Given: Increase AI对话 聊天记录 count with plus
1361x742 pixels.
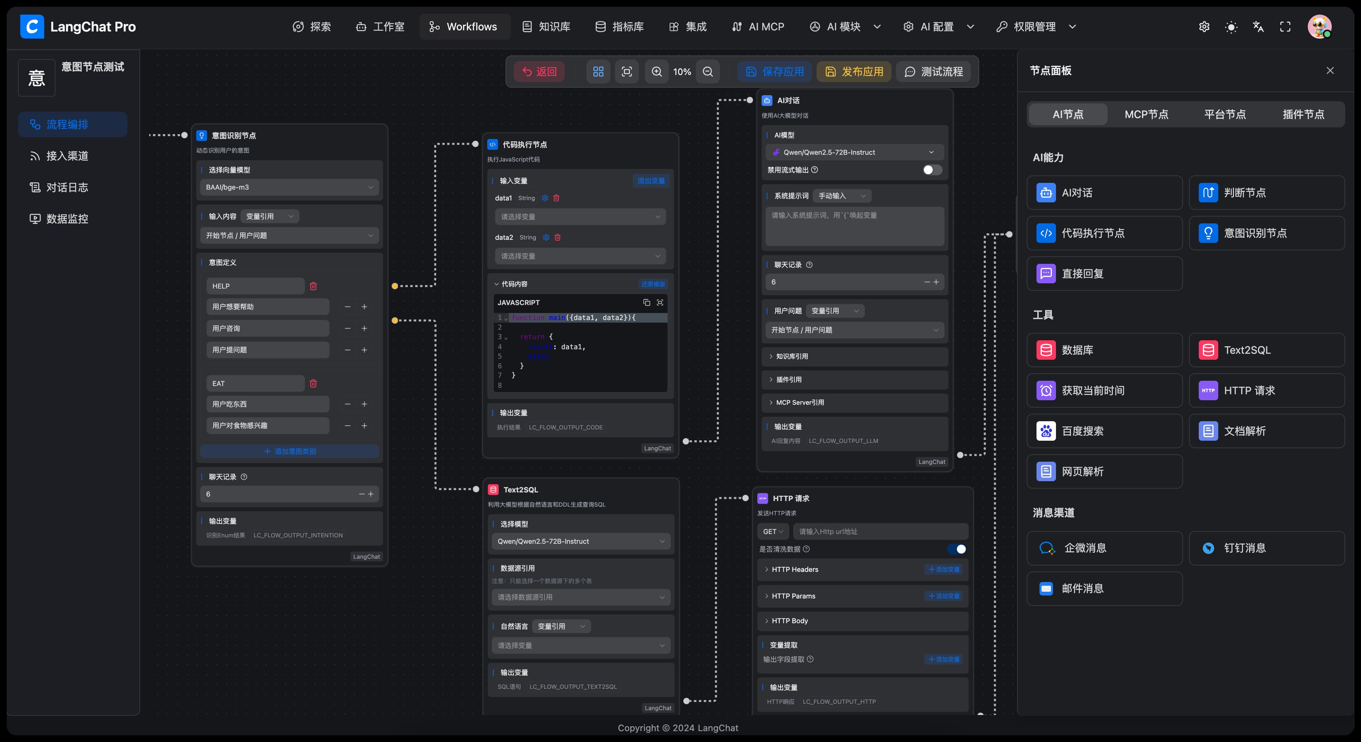Looking at the screenshot, I should [x=936, y=282].
